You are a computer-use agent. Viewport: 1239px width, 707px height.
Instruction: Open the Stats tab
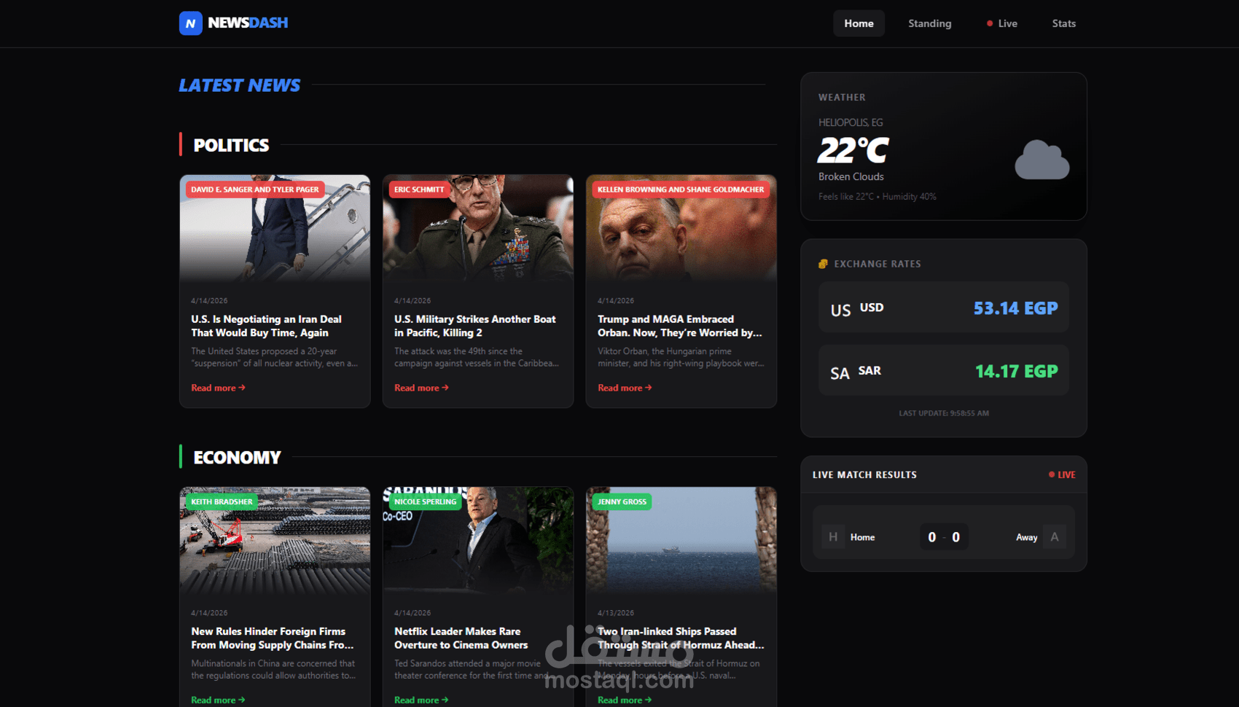pos(1063,23)
